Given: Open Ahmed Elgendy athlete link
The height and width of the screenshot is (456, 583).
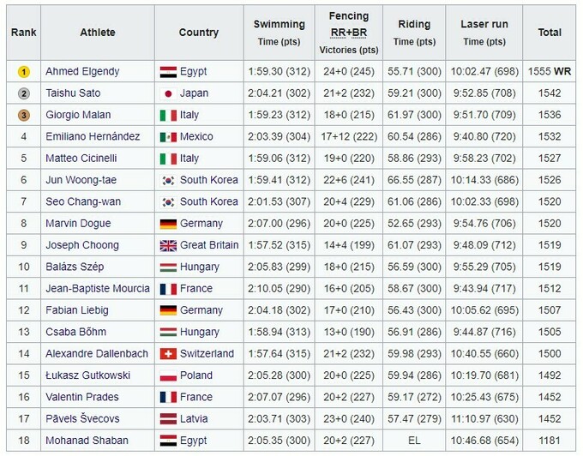Looking at the screenshot, I should 82,72.
